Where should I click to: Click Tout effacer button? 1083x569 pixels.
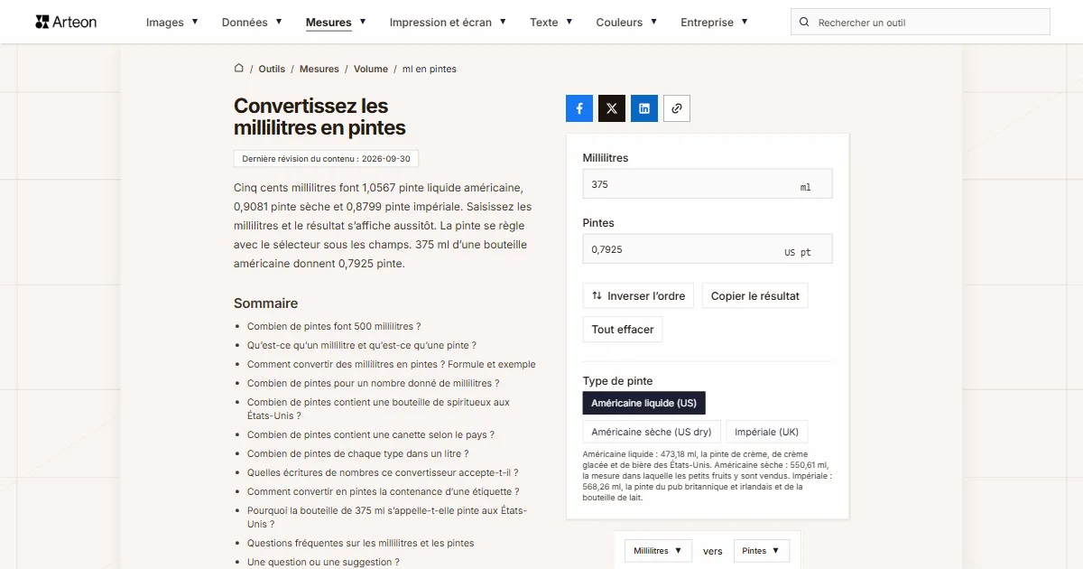pyautogui.click(x=623, y=330)
